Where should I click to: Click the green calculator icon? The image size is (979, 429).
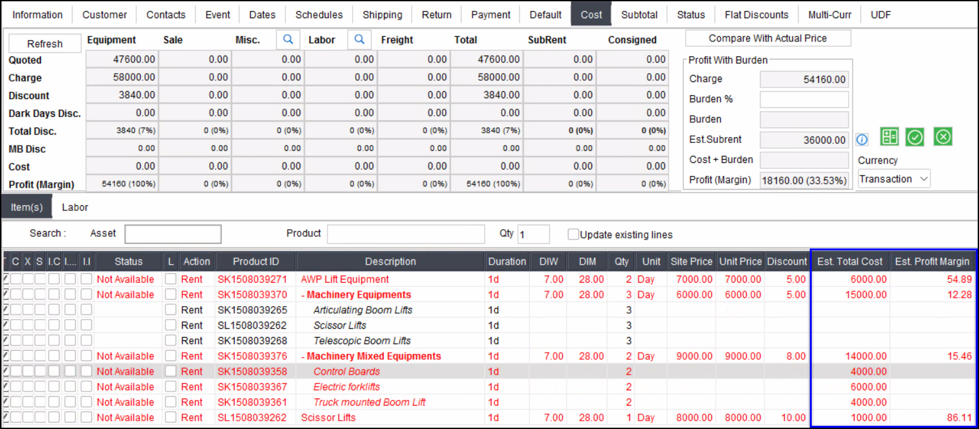(x=889, y=137)
